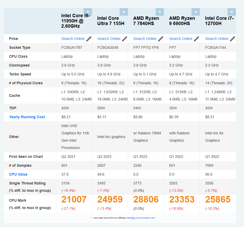This screenshot has width=244, height=227.
Task: Click yearly cost $9.86
Action: click(x=138, y=117)
